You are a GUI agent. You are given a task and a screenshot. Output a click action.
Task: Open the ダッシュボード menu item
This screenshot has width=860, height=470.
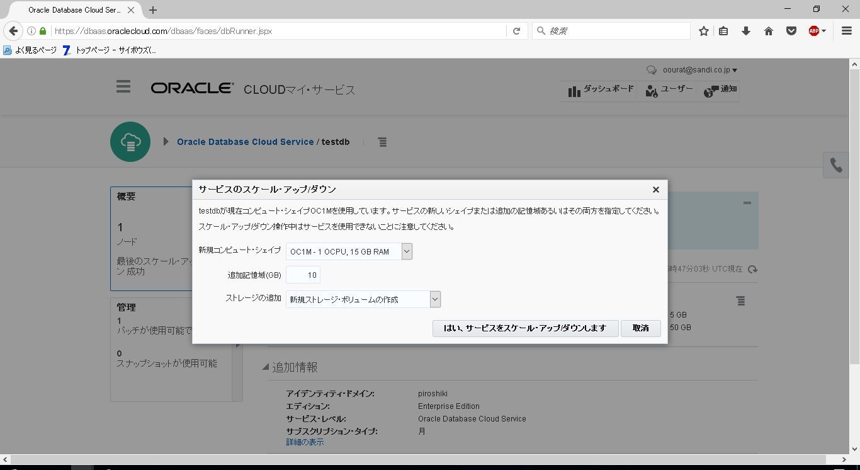pos(601,90)
